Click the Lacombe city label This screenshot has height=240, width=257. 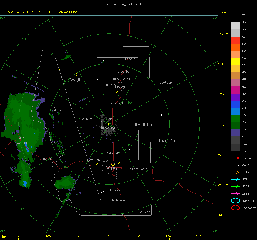(123, 72)
